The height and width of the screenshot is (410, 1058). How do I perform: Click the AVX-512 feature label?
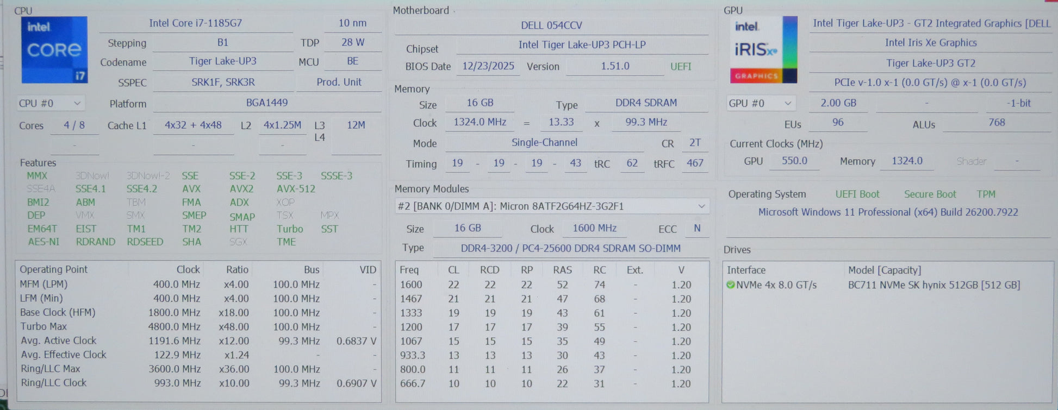(296, 189)
